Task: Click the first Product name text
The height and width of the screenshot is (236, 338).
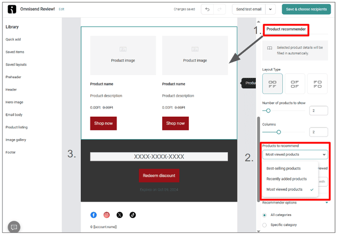Action: [x=101, y=84]
